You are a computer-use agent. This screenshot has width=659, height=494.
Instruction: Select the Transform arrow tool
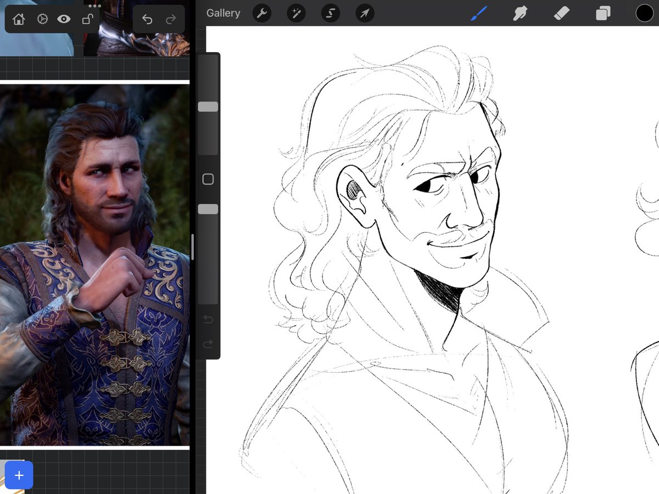tap(365, 13)
